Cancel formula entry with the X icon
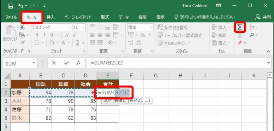Viewport: 274px width, 131px height. pyautogui.click(x=54, y=63)
